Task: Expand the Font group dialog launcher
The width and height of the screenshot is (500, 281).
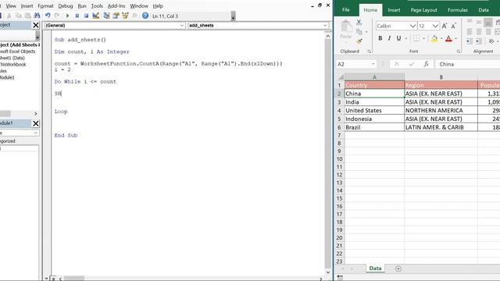Action: coord(459,52)
